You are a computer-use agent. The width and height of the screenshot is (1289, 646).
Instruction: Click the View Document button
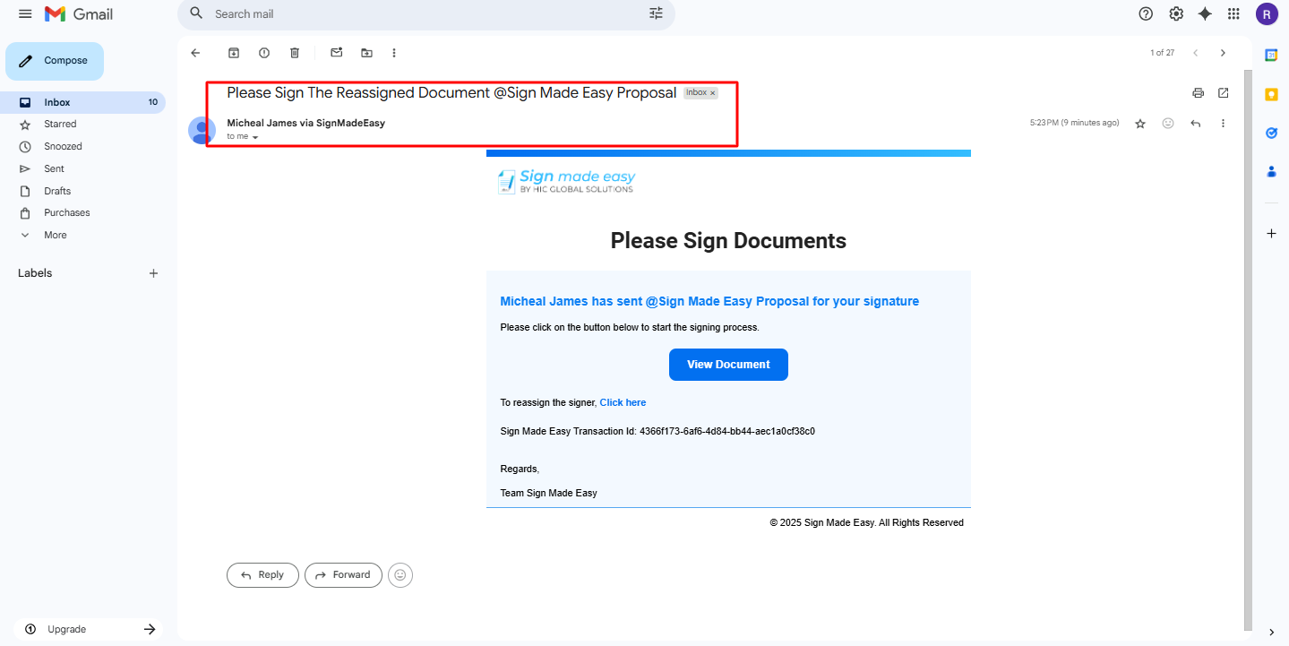click(x=728, y=365)
